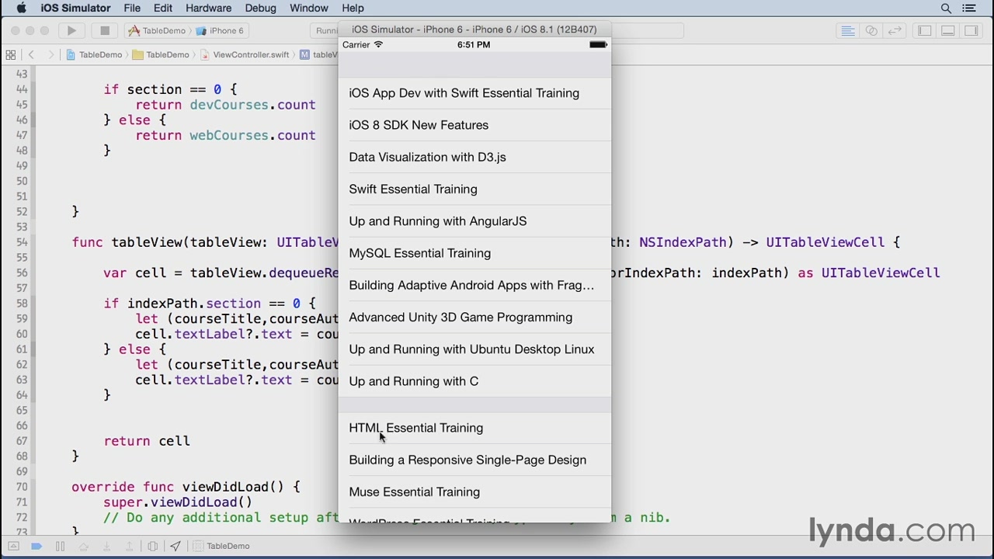Tap Advanced Unity 3D Game Programming row
This screenshot has height=559, width=994.
474,317
